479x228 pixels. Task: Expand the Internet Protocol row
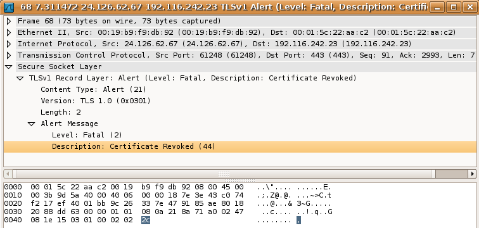tap(9, 44)
